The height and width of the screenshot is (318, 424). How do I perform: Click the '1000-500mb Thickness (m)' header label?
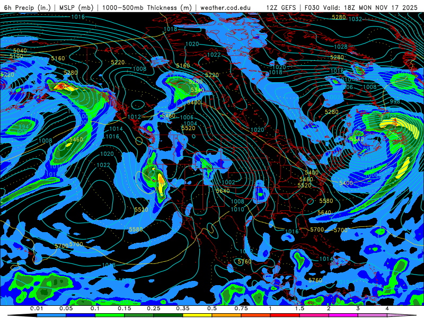click(147, 7)
